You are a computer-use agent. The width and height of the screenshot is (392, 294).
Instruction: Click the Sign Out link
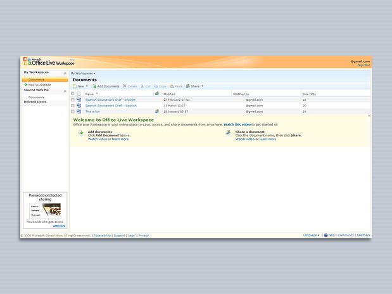click(364, 65)
